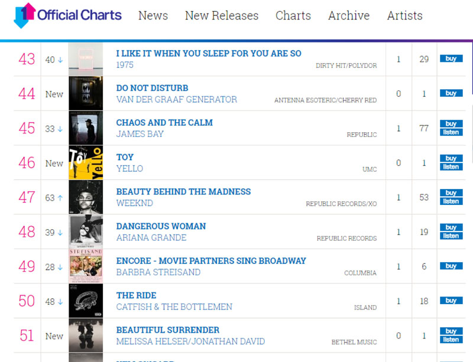Open the Do Not Disturb album cover

86,93
